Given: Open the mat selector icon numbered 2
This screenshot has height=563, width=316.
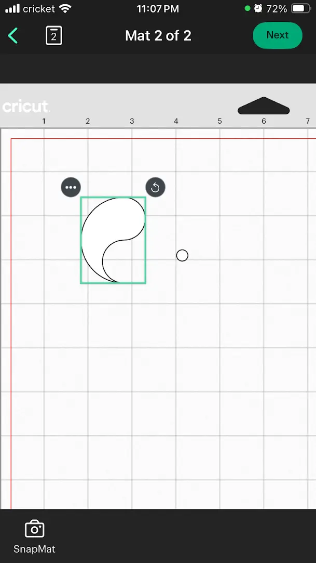Looking at the screenshot, I should click(54, 35).
